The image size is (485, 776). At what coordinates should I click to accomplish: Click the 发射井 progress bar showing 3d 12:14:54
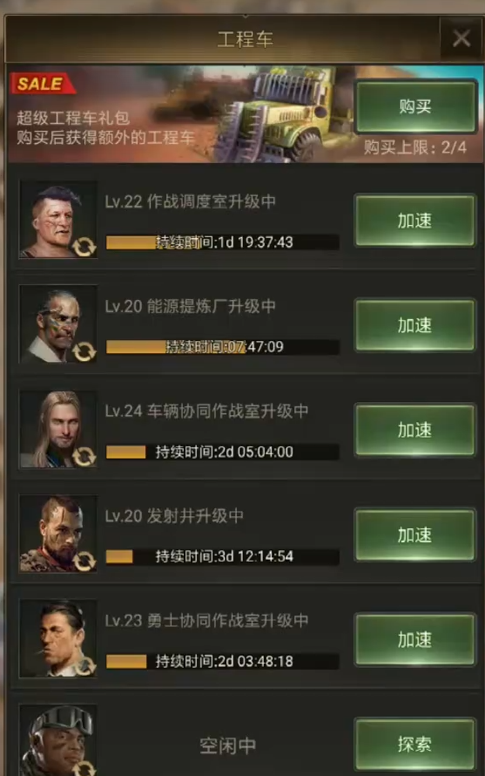coord(223,556)
